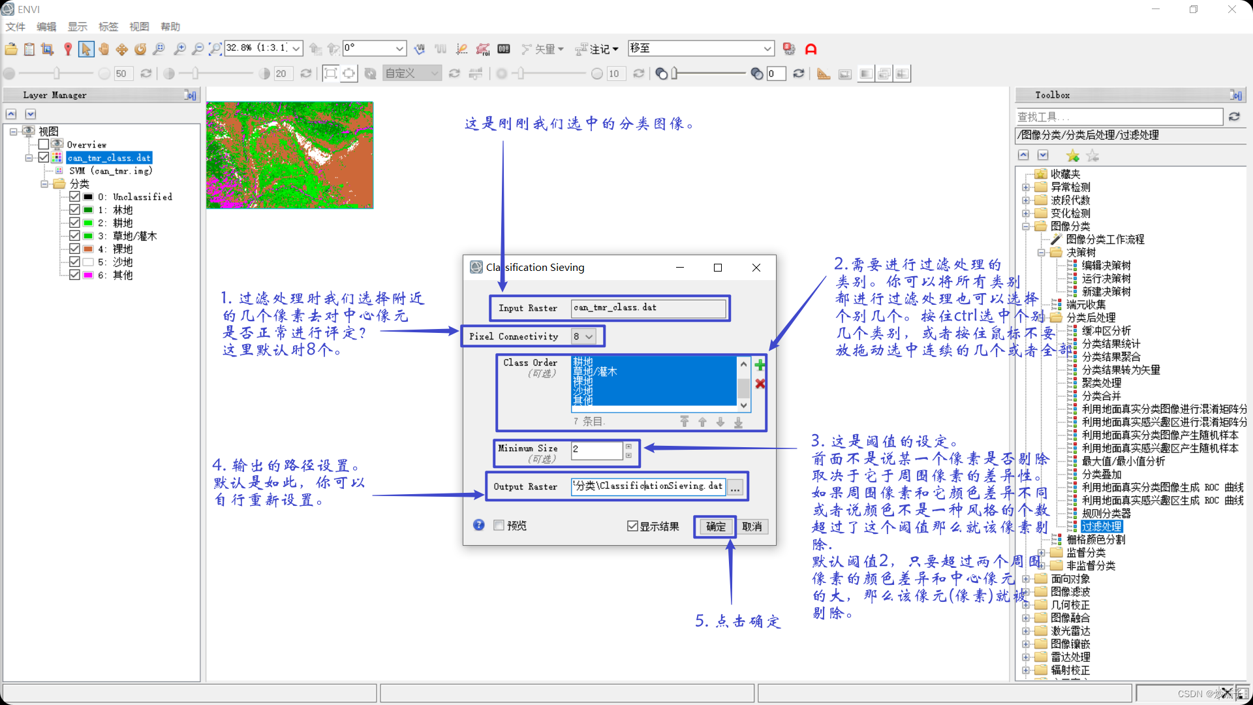This screenshot has width=1253, height=705.
Task: Select the Pan hand tool
Action: click(104, 49)
